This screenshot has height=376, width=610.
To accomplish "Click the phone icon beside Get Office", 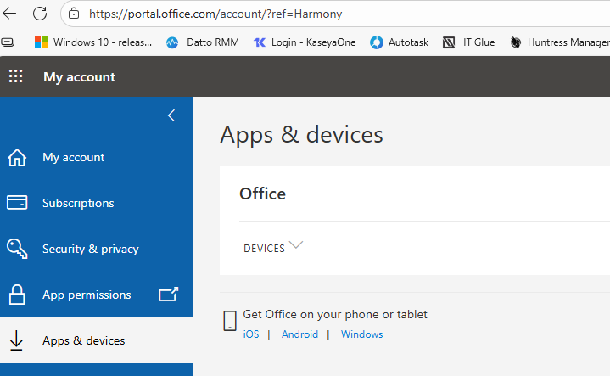I will point(230,321).
